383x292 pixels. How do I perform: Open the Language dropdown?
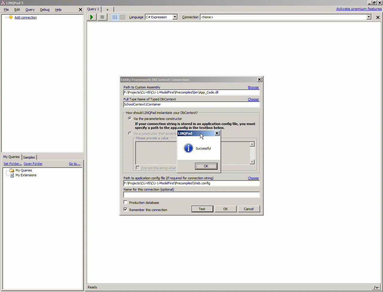click(175, 17)
